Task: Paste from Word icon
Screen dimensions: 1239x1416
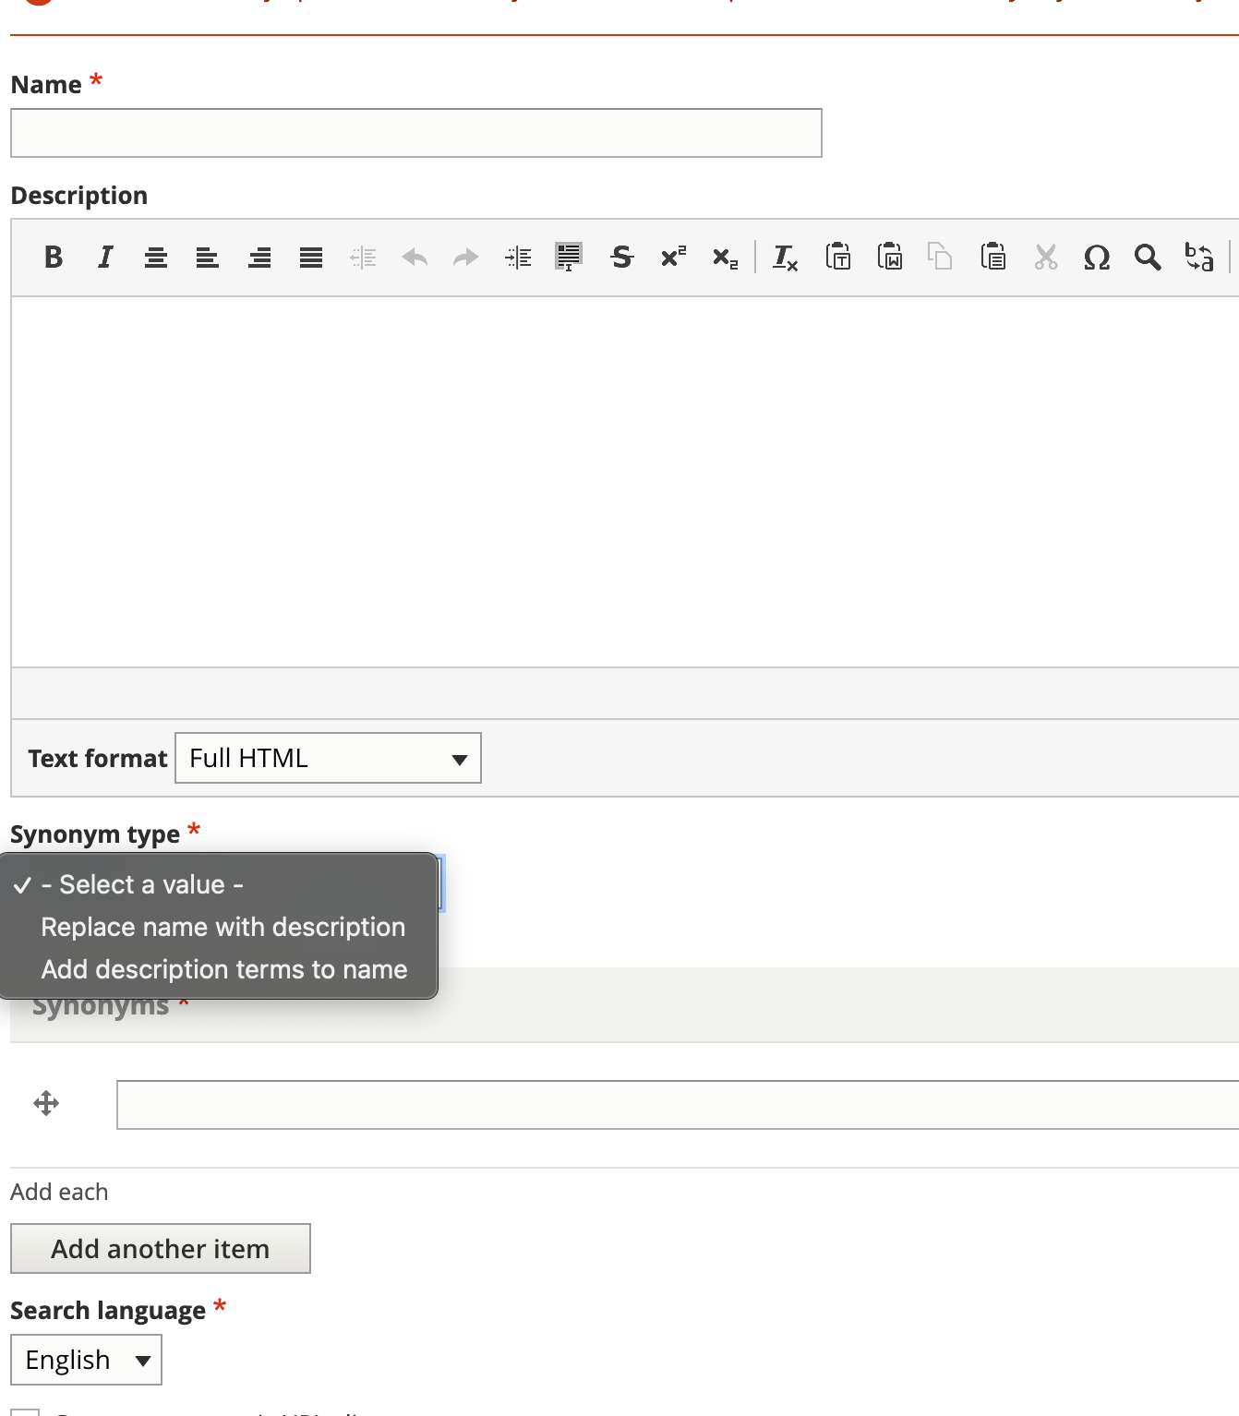Action: point(890,257)
